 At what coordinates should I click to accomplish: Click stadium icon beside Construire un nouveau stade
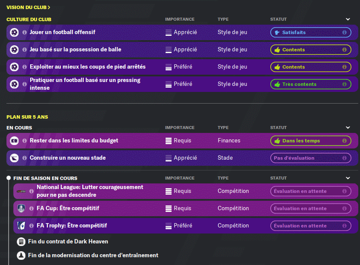coord(14,158)
